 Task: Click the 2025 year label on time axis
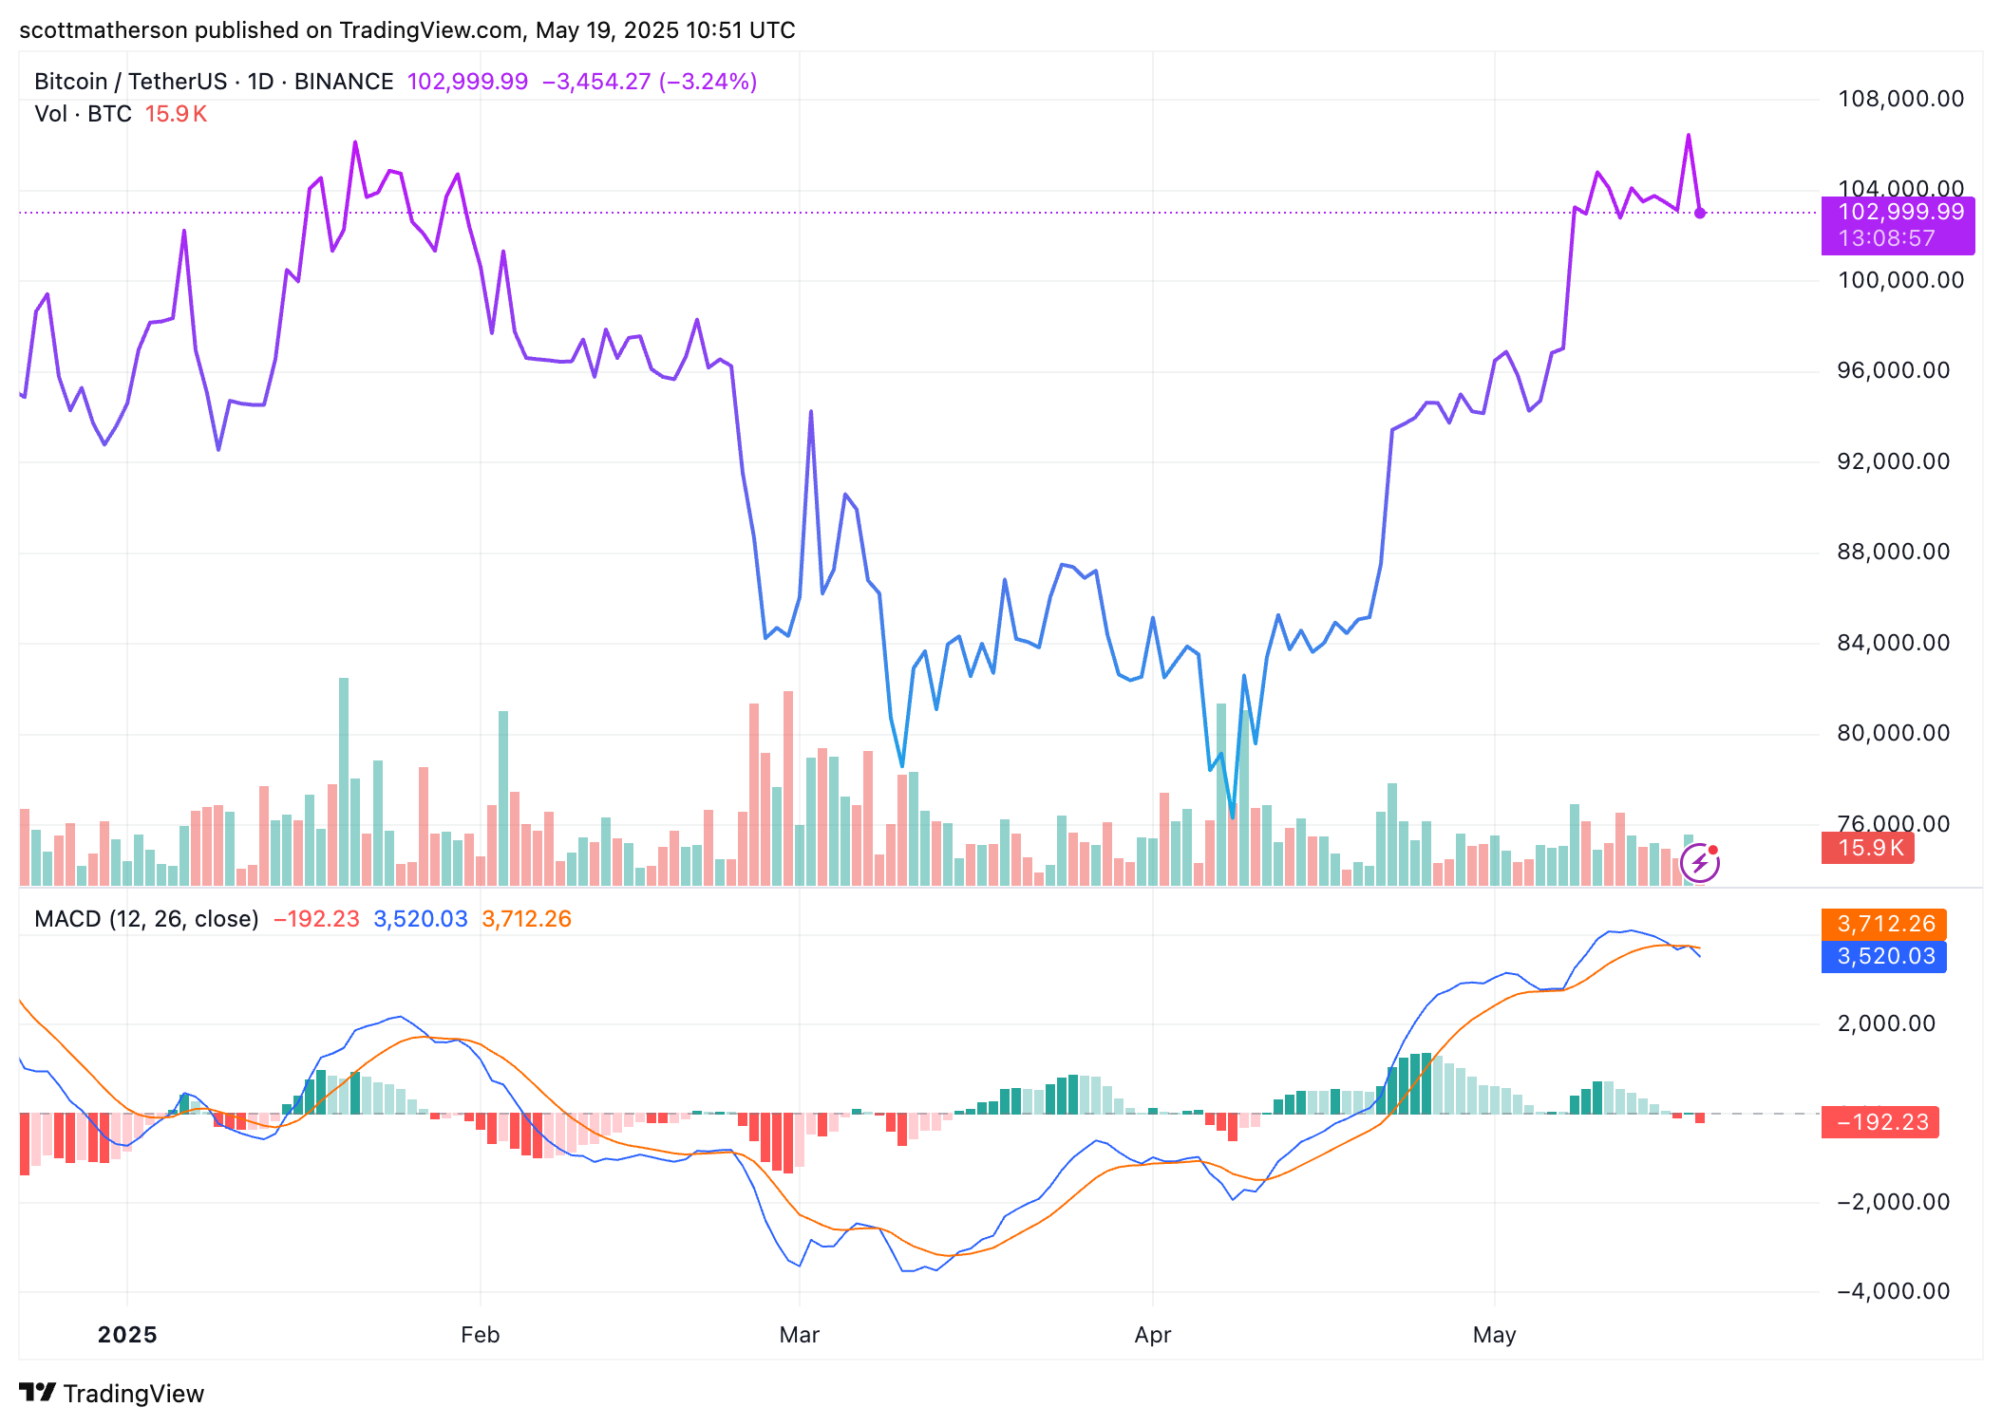(x=127, y=1335)
